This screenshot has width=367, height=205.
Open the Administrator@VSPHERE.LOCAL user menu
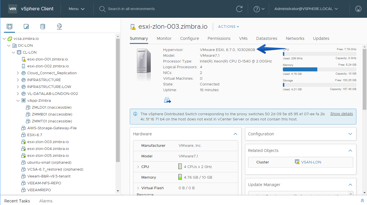coord(306,9)
